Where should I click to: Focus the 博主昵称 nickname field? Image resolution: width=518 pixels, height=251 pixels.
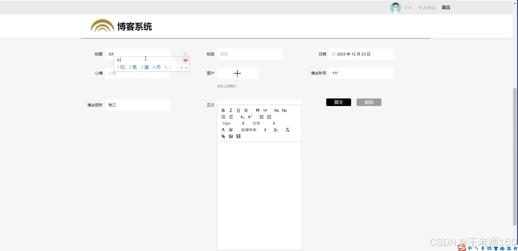tap(138, 105)
